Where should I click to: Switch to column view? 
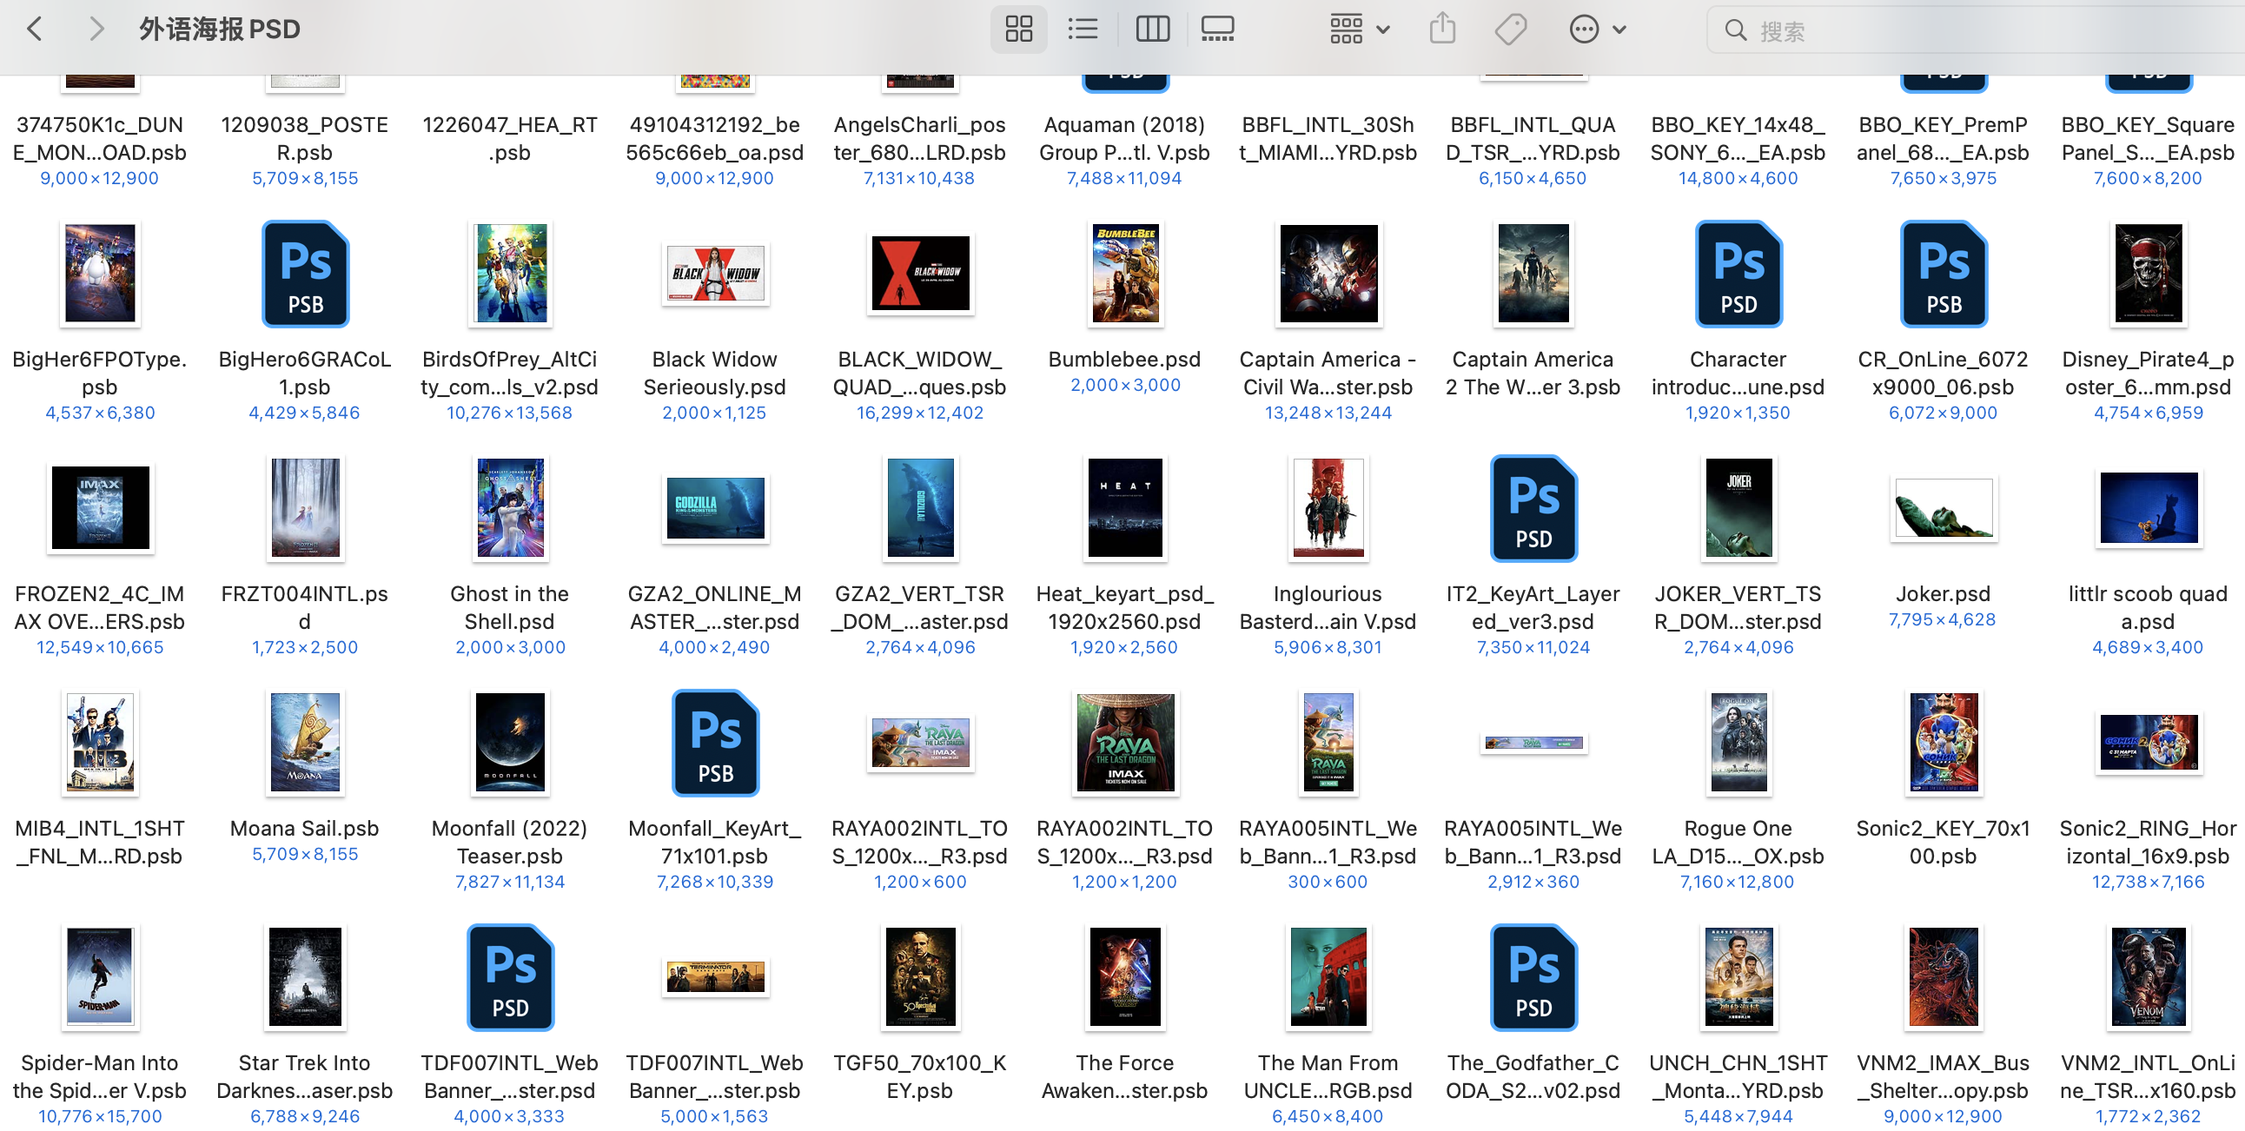(x=1152, y=30)
